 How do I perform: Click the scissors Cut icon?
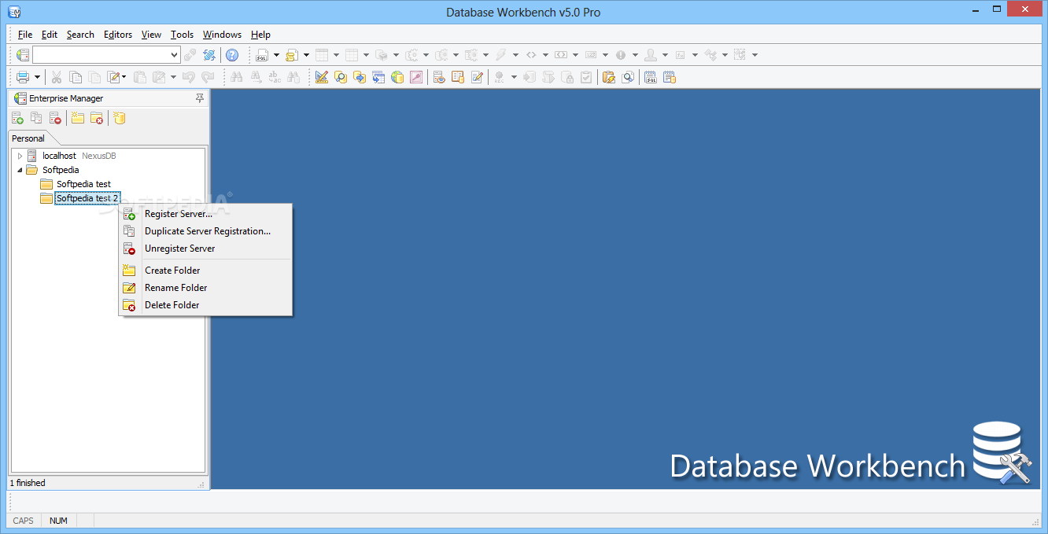57,77
